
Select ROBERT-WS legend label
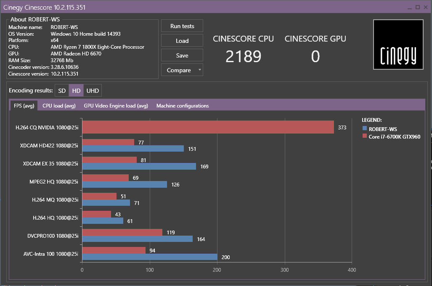coord(383,129)
